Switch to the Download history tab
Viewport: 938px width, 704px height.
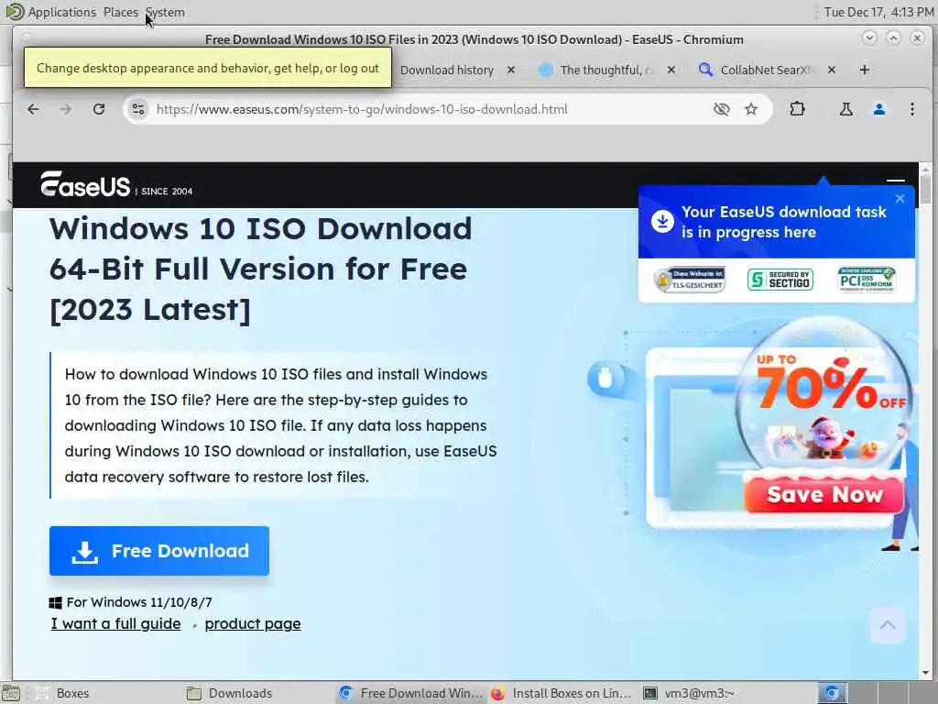(447, 70)
